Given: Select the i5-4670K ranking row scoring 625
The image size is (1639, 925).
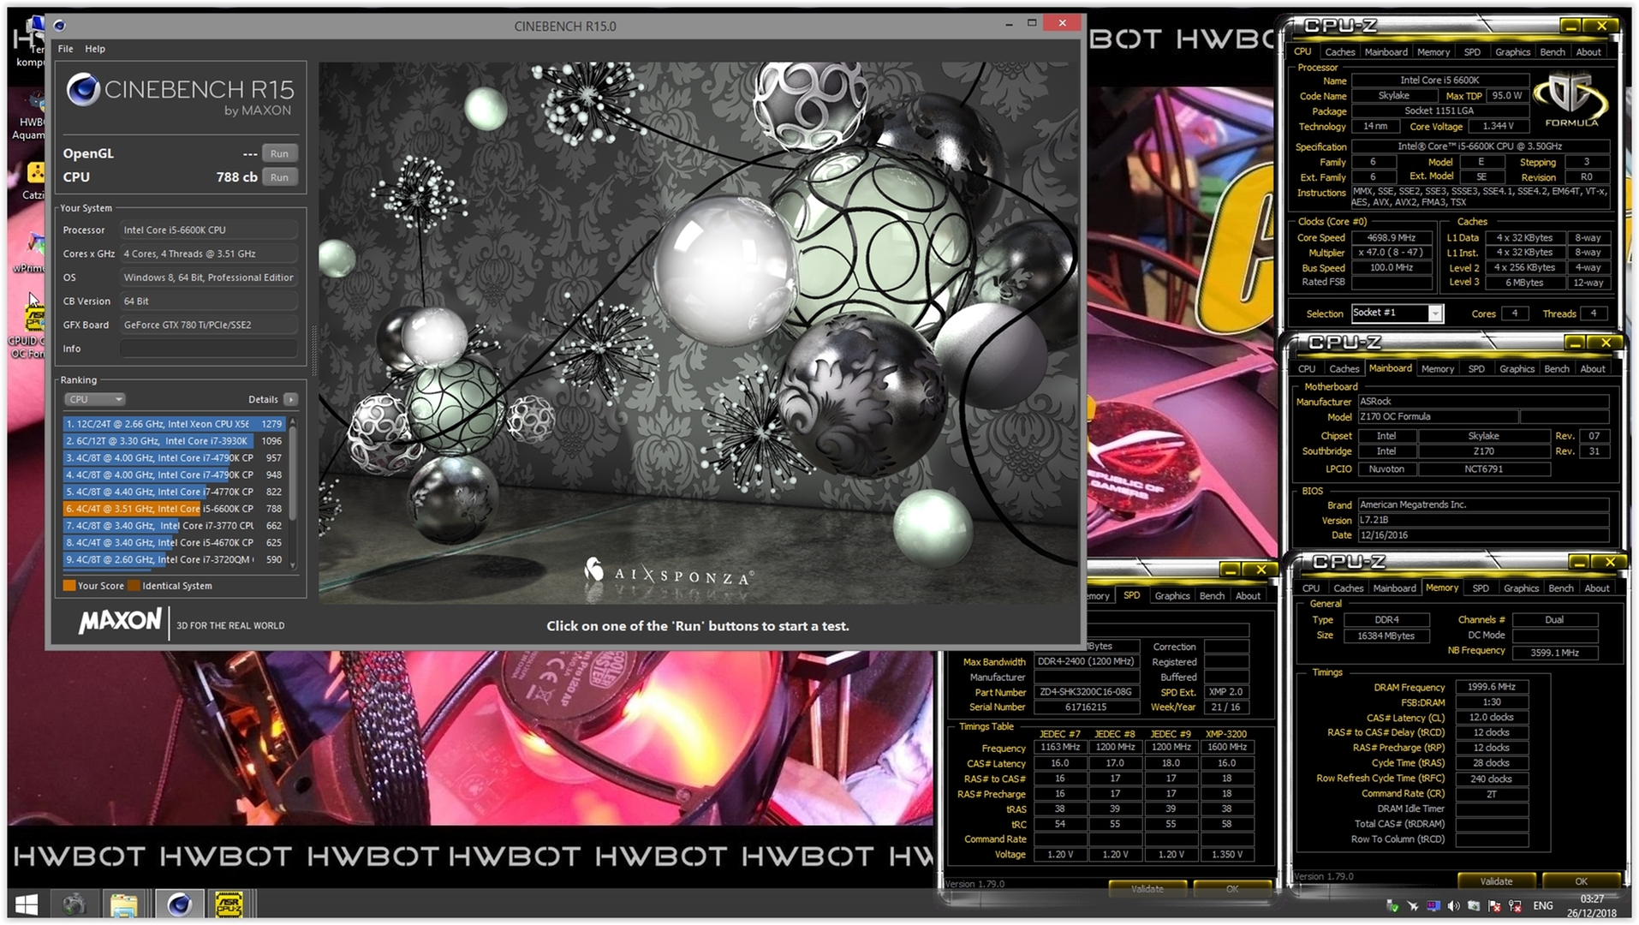Looking at the screenshot, I should coord(174,543).
